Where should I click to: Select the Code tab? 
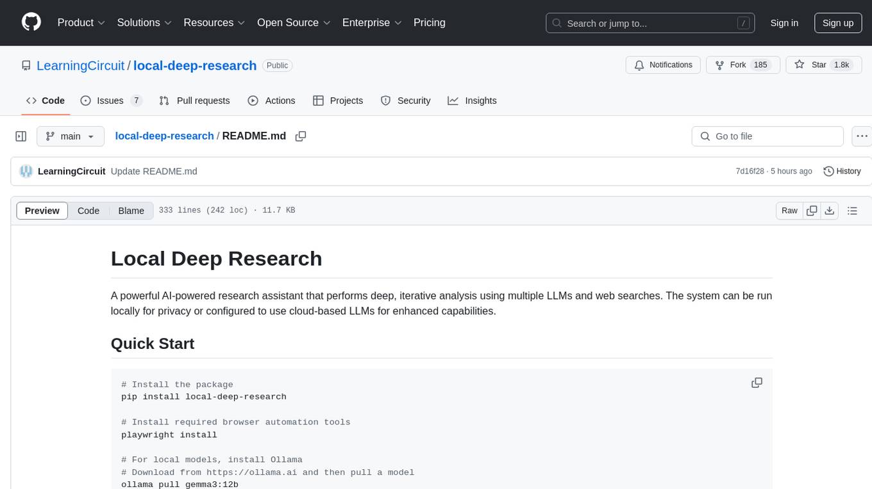tap(46, 100)
